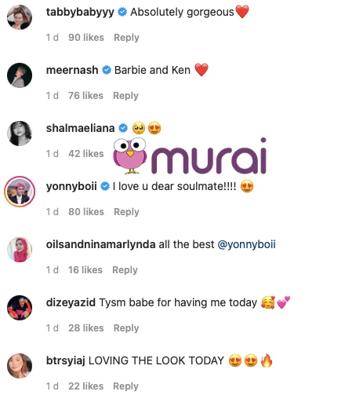The height and width of the screenshot is (395, 363).
Task: Click the verified badge next to shalmaeliana
Action: 123,128
